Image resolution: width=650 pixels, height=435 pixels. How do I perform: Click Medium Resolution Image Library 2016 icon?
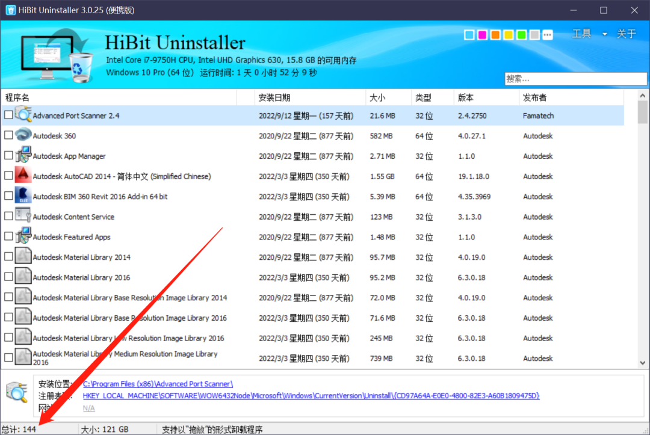(23, 357)
